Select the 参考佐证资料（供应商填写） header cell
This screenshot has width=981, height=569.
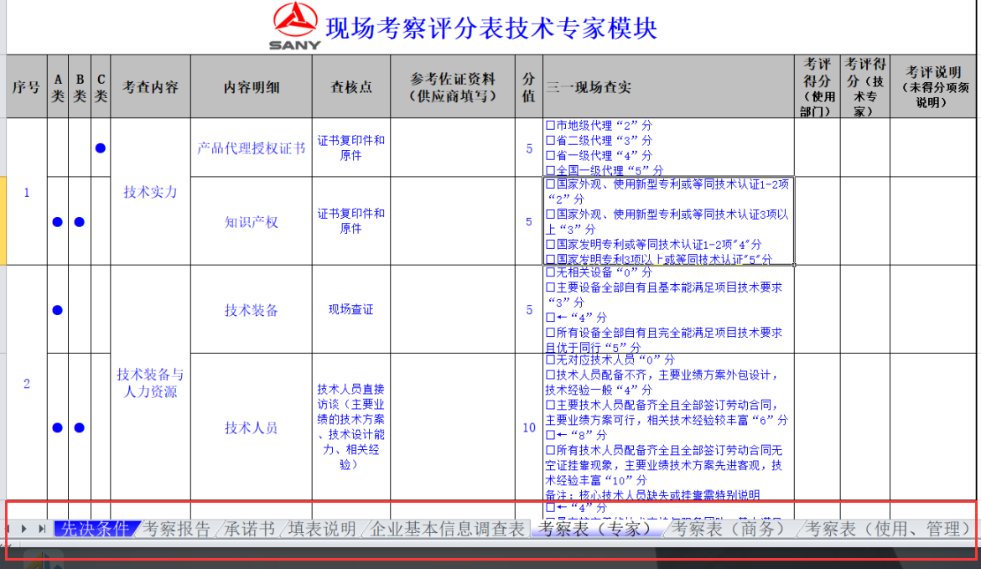click(x=453, y=87)
